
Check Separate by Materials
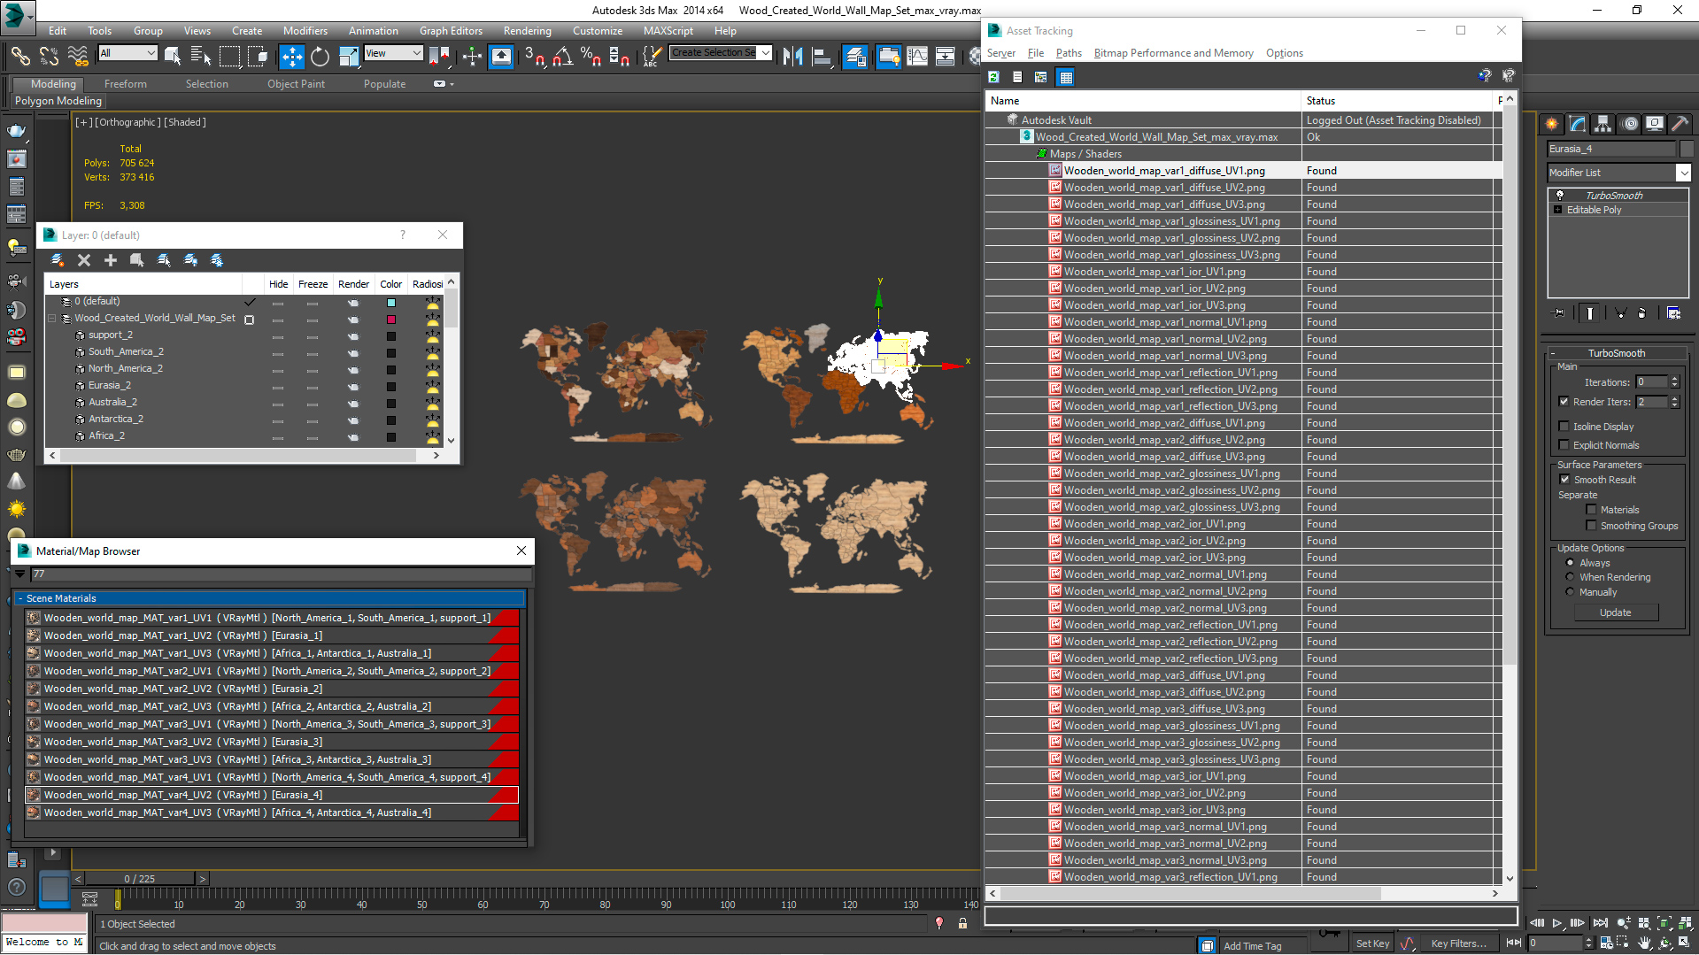[1591, 510]
